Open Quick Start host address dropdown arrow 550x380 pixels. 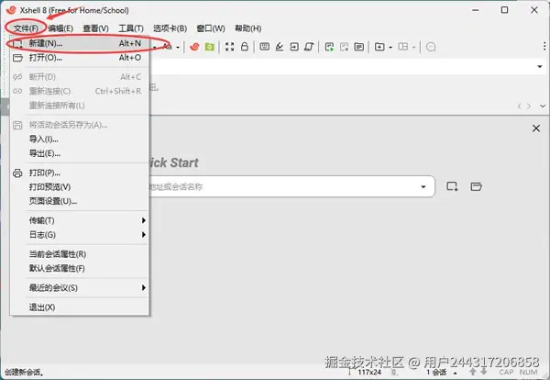(x=423, y=186)
